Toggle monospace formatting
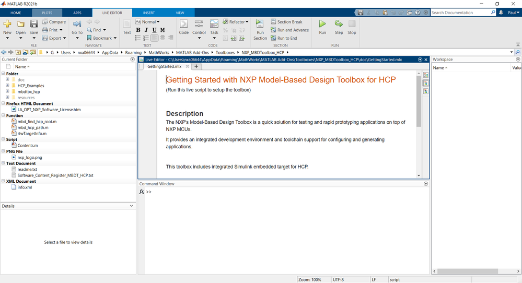522x283 pixels. [163, 30]
